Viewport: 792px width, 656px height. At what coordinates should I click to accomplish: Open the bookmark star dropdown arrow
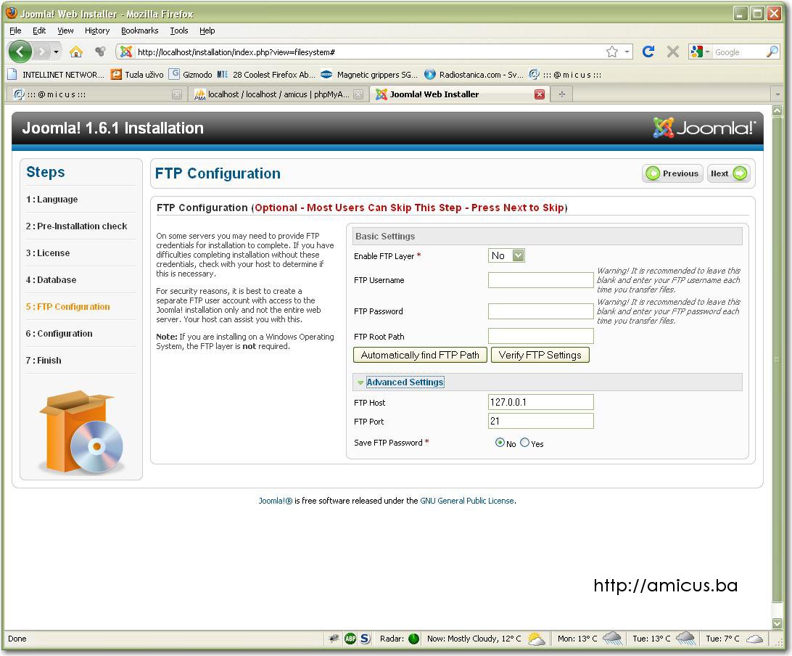(x=627, y=52)
